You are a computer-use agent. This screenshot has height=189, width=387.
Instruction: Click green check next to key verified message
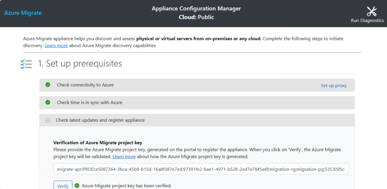[77, 185]
